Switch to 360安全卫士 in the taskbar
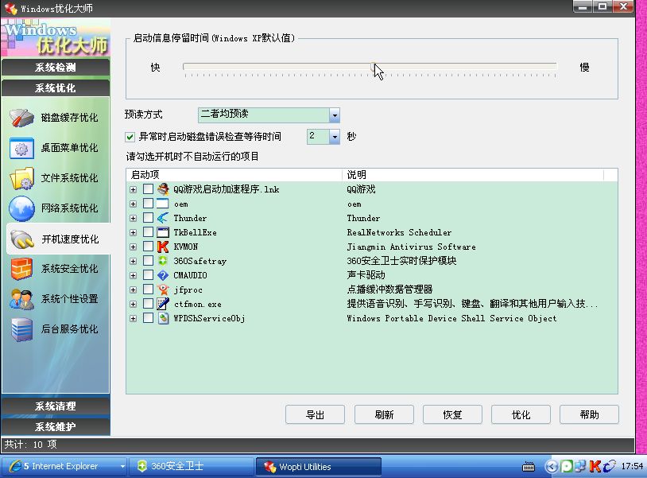647x478 pixels. pos(192,466)
